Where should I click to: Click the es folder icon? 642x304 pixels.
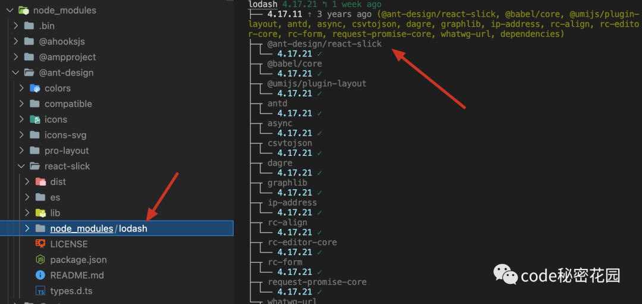coord(40,197)
